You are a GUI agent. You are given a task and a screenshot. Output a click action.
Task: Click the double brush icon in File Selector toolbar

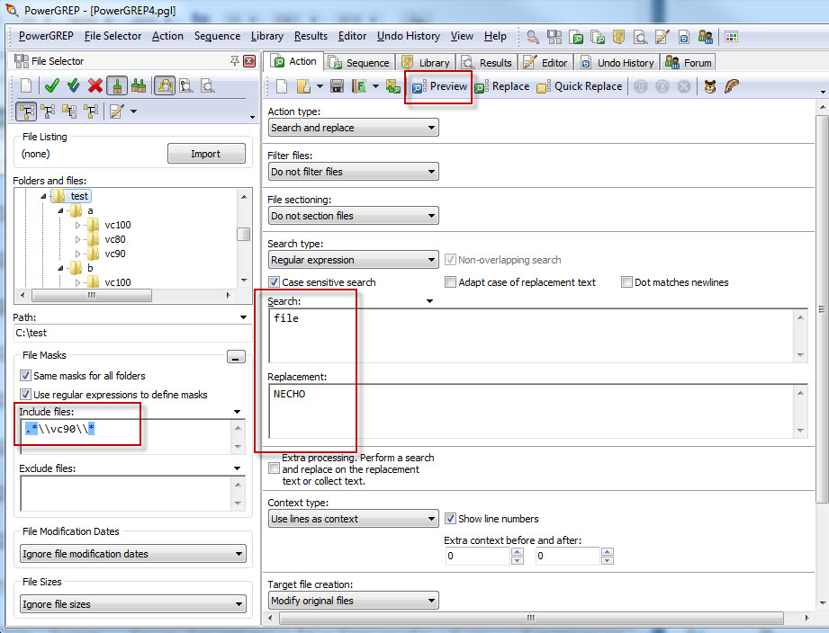[137, 86]
